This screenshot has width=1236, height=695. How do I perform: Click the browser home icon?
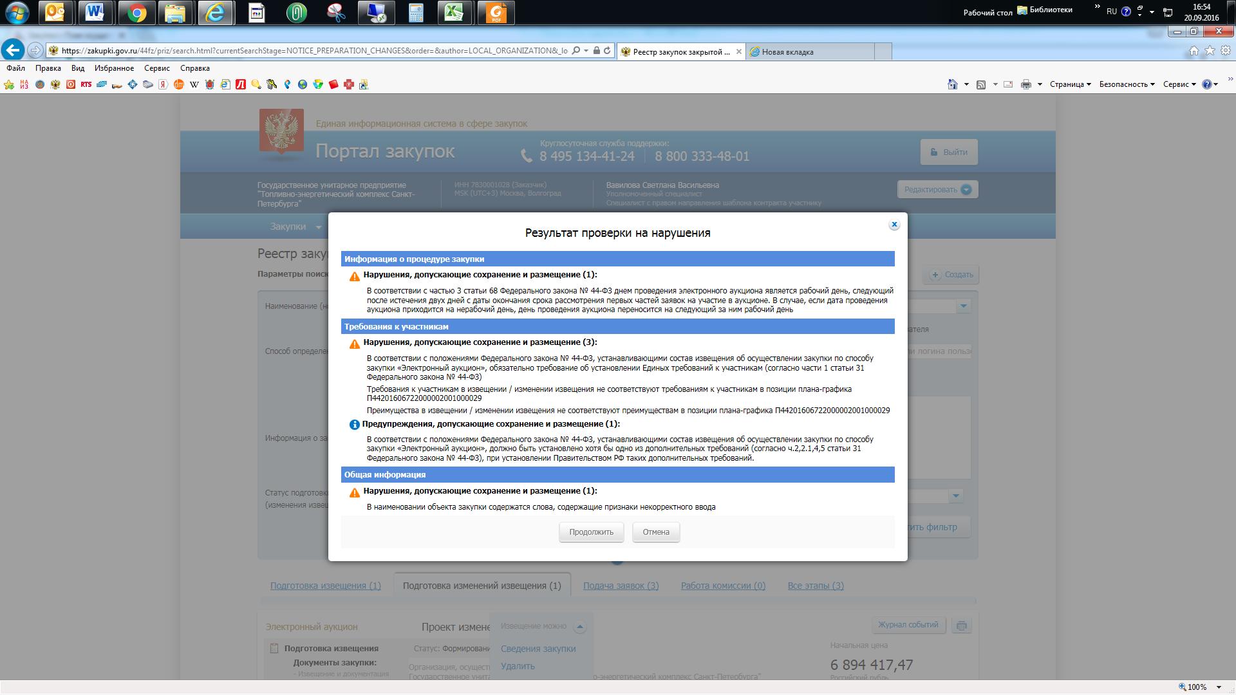(x=1194, y=51)
